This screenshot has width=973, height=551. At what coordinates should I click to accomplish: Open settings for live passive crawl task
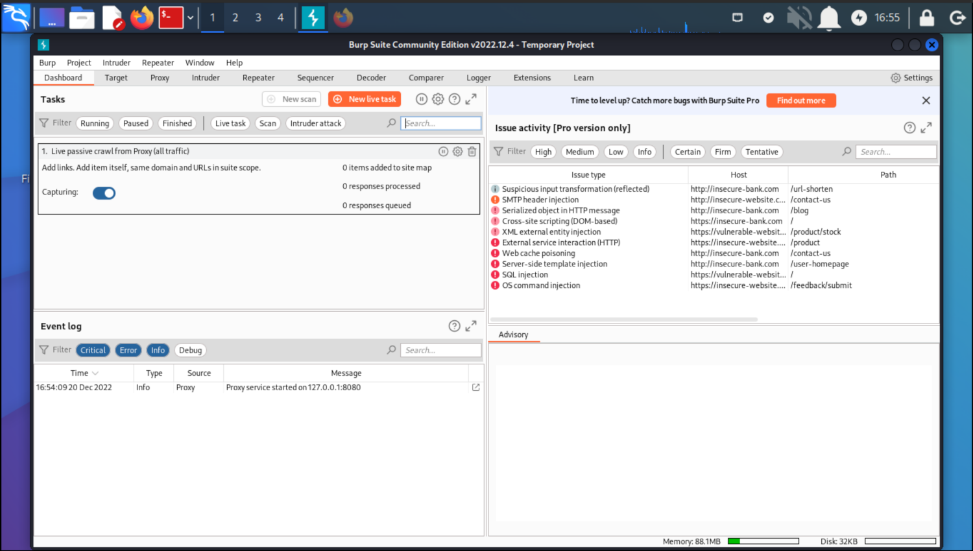click(x=457, y=151)
